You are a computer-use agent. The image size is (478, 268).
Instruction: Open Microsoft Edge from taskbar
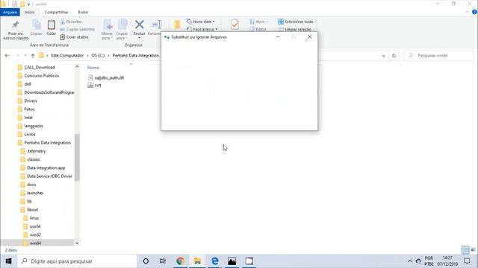(215, 261)
